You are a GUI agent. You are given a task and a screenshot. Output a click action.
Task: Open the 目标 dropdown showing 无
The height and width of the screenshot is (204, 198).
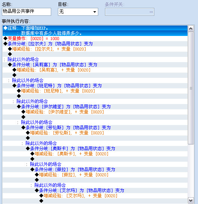[x=78, y=12]
